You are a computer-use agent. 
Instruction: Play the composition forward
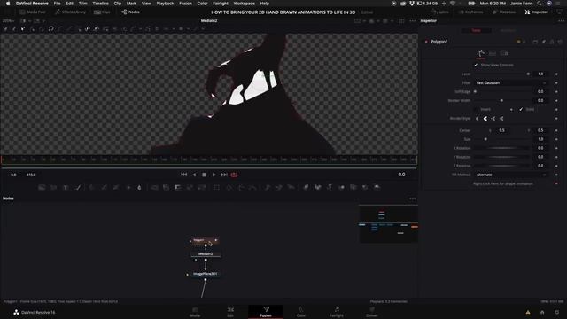[214, 175]
